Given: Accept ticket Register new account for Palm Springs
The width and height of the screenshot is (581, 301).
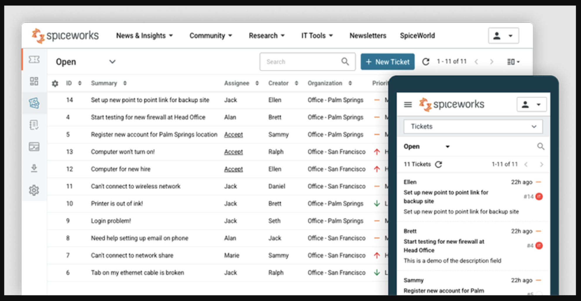Looking at the screenshot, I should (233, 134).
